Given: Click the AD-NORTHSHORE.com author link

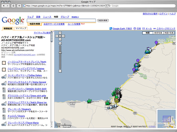Looking at the screenshot, I should click(x=24, y=55).
